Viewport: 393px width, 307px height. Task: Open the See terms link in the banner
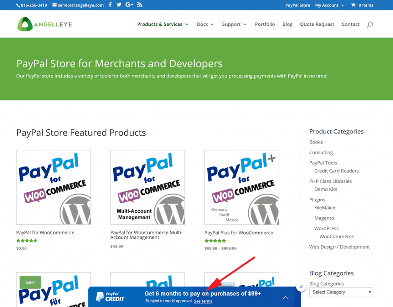coord(203,301)
